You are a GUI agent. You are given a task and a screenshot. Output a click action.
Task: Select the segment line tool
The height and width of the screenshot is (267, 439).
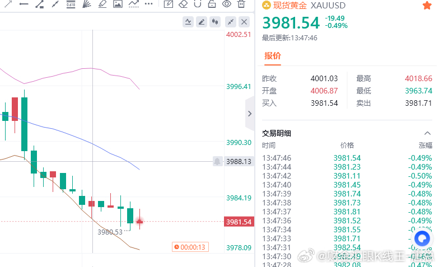(x=55, y=3)
